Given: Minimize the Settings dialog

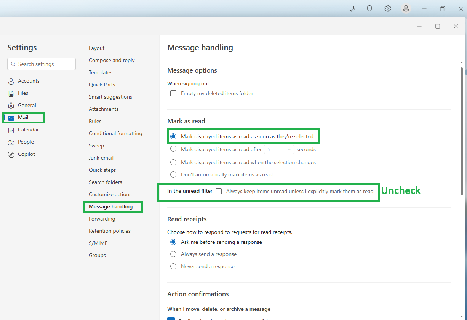Looking at the screenshot, I should tap(419, 26).
